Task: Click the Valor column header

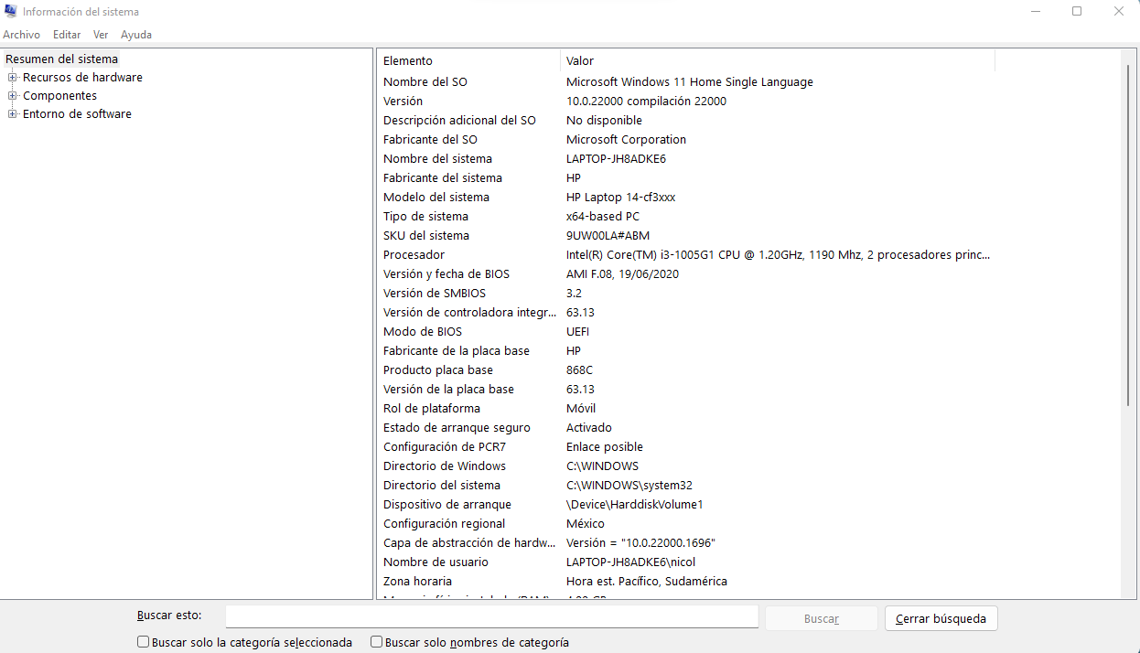Action: [778, 61]
